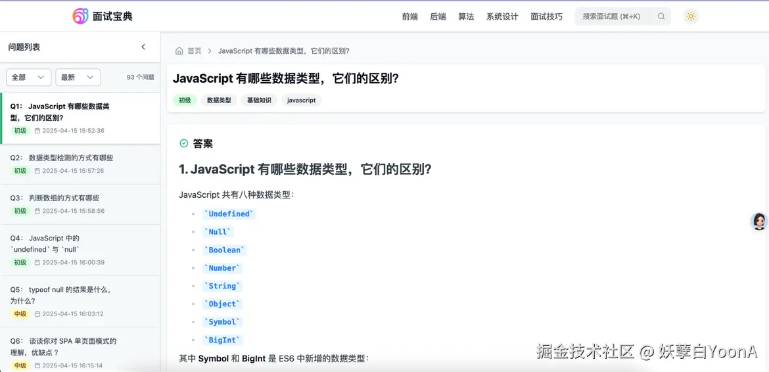Select Q5 typeof null question
769x372 pixels.
coord(69,289)
